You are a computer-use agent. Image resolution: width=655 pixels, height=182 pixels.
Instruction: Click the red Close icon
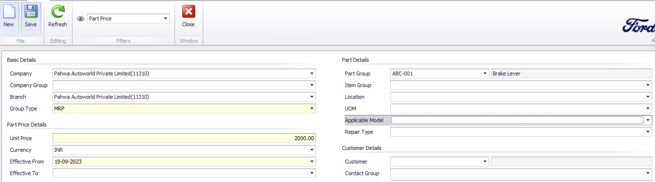pyautogui.click(x=188, y=11)
